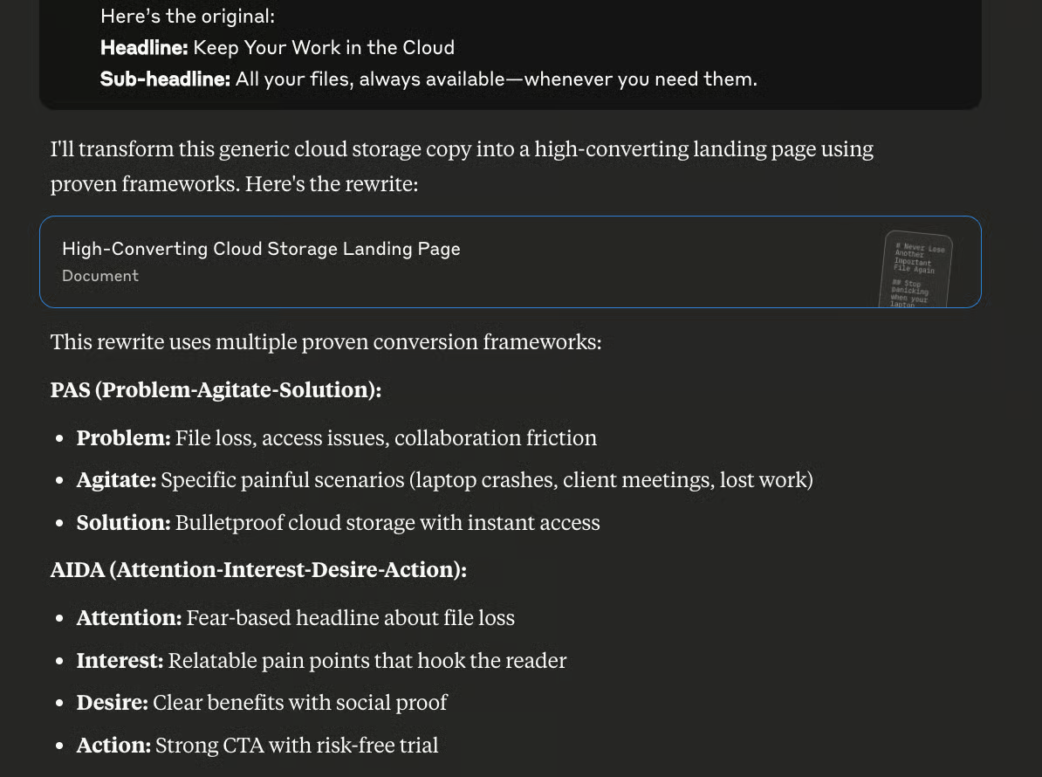Click the "Interest:" bullet item
Image resolution: width=1042 pixels, height=777 pixels.
point(322,661)
